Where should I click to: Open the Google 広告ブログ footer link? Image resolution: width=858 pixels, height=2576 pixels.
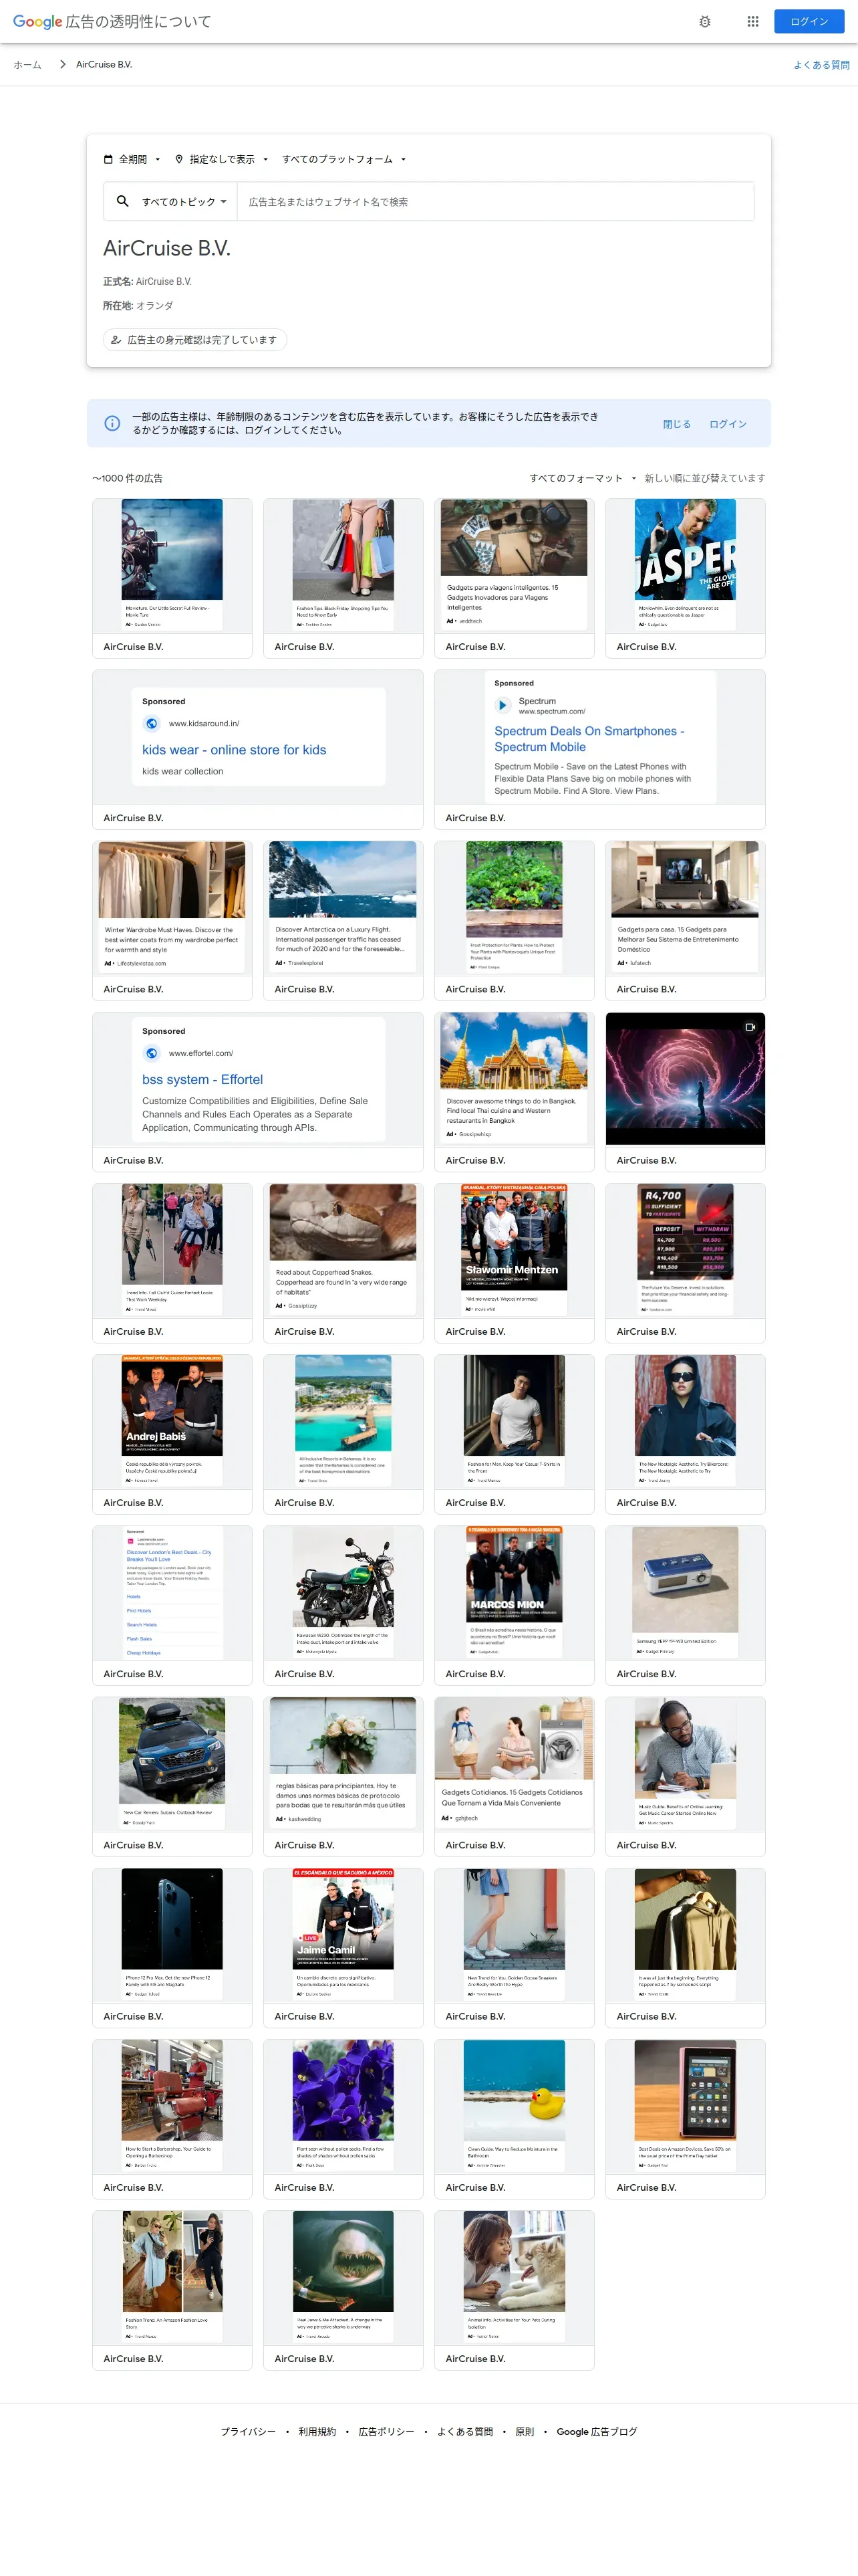(596, 2431)
